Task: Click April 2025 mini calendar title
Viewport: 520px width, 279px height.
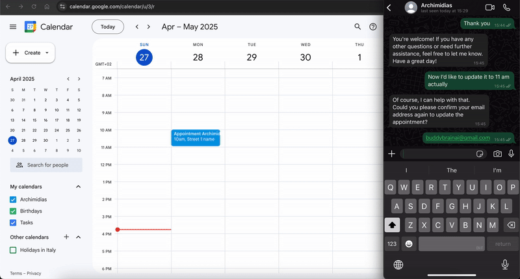Action: tap(22, 79)
